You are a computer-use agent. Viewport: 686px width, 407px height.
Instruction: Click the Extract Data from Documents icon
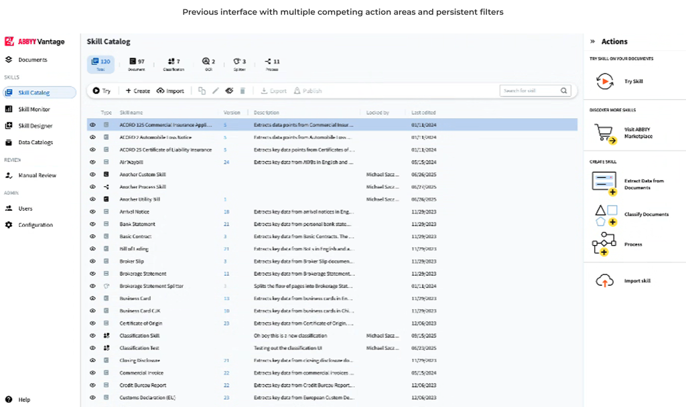click(605, 183)
